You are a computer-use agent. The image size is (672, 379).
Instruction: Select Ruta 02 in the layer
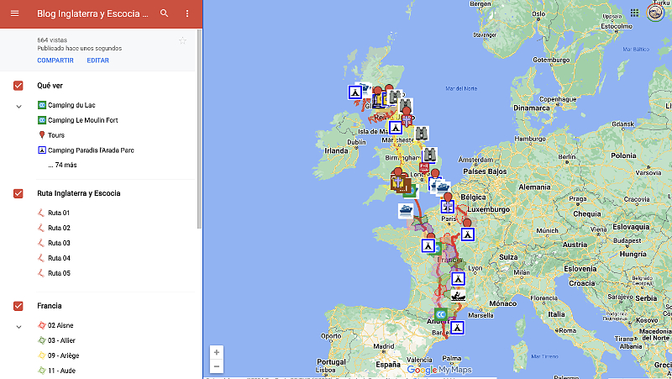coord(59,228)
